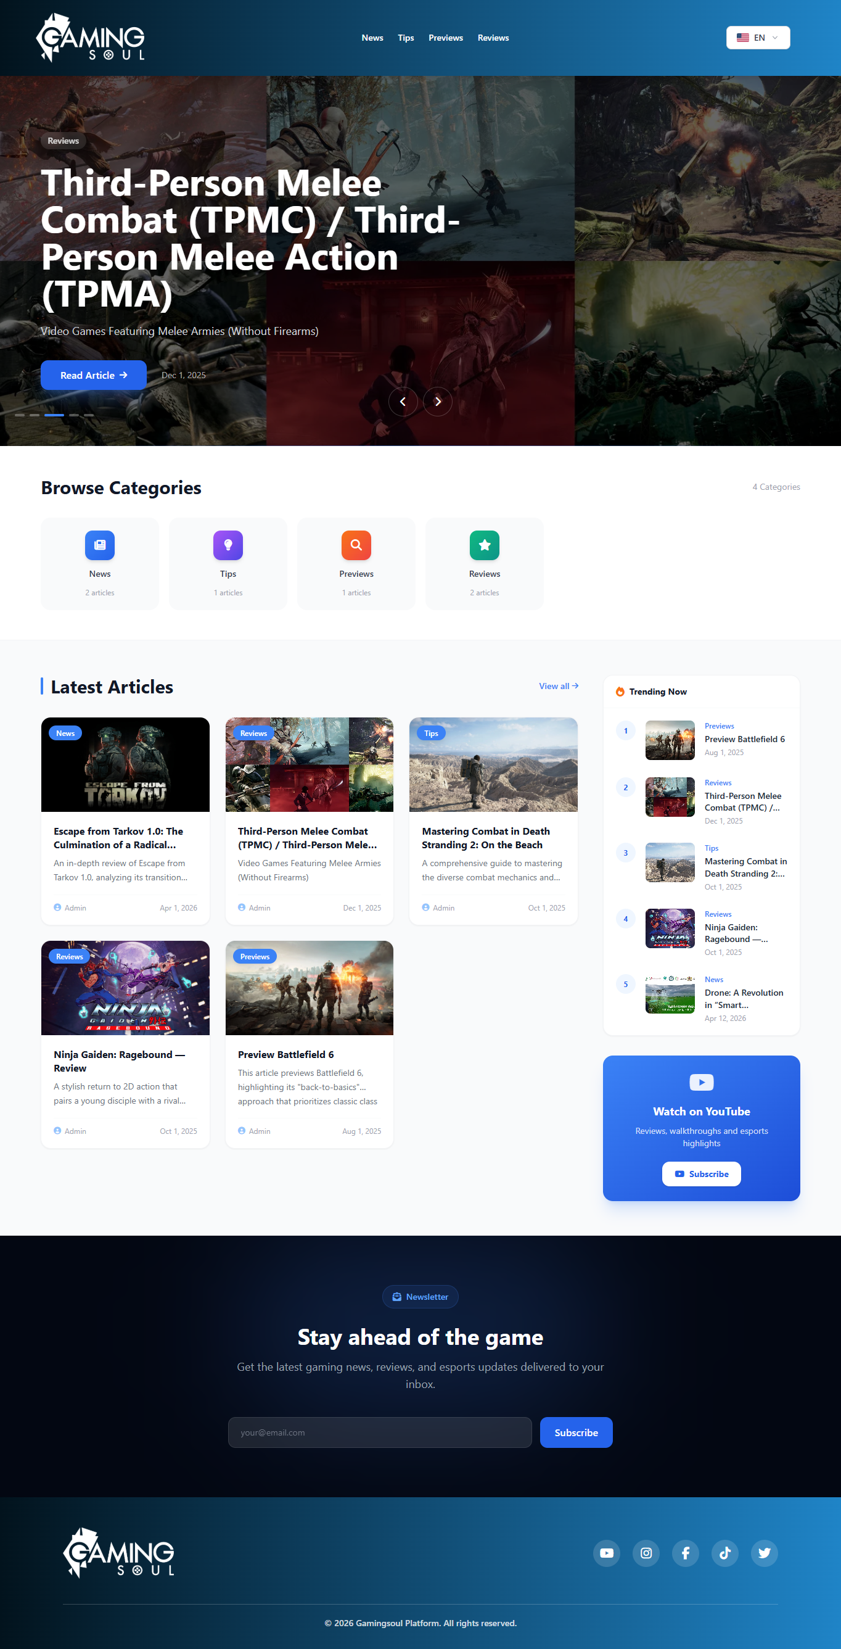Image resolution: width=841 pixels, height=1649 pixels.
Task: Show the next hero slide
Action: click(x=438, y=402)
